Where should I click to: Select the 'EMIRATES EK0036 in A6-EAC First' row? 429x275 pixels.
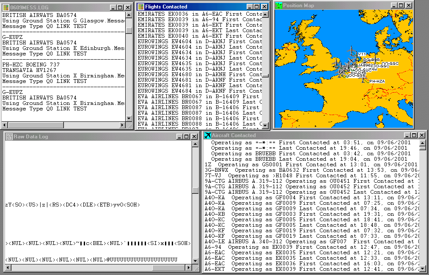pyautogui.click(x=200, y=14)
